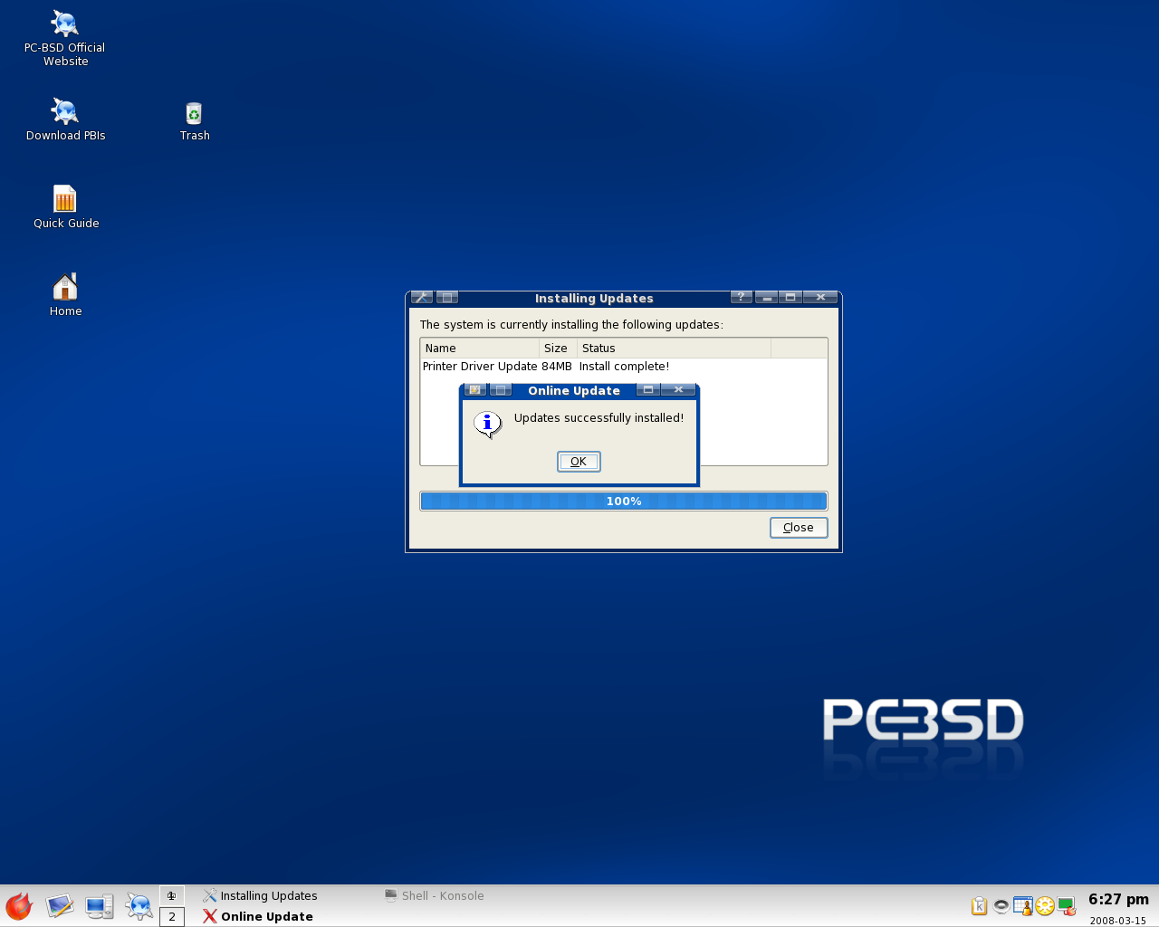Click the 2008-03-15 date in panel

1117,921
